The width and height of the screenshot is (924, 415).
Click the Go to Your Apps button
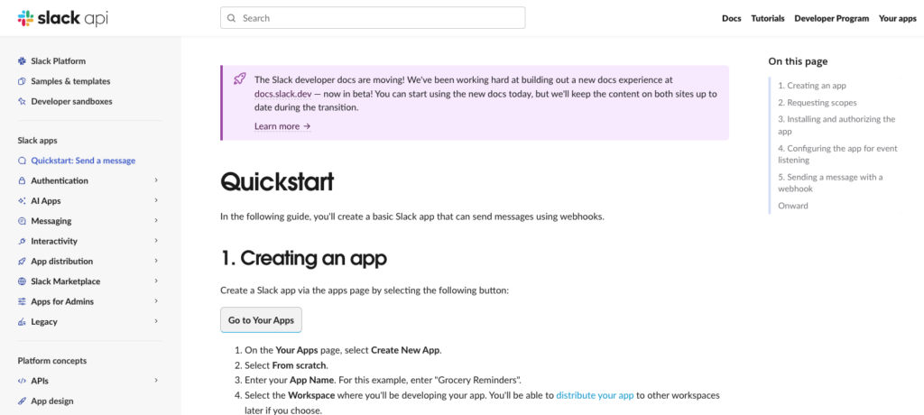pos(261,320)
